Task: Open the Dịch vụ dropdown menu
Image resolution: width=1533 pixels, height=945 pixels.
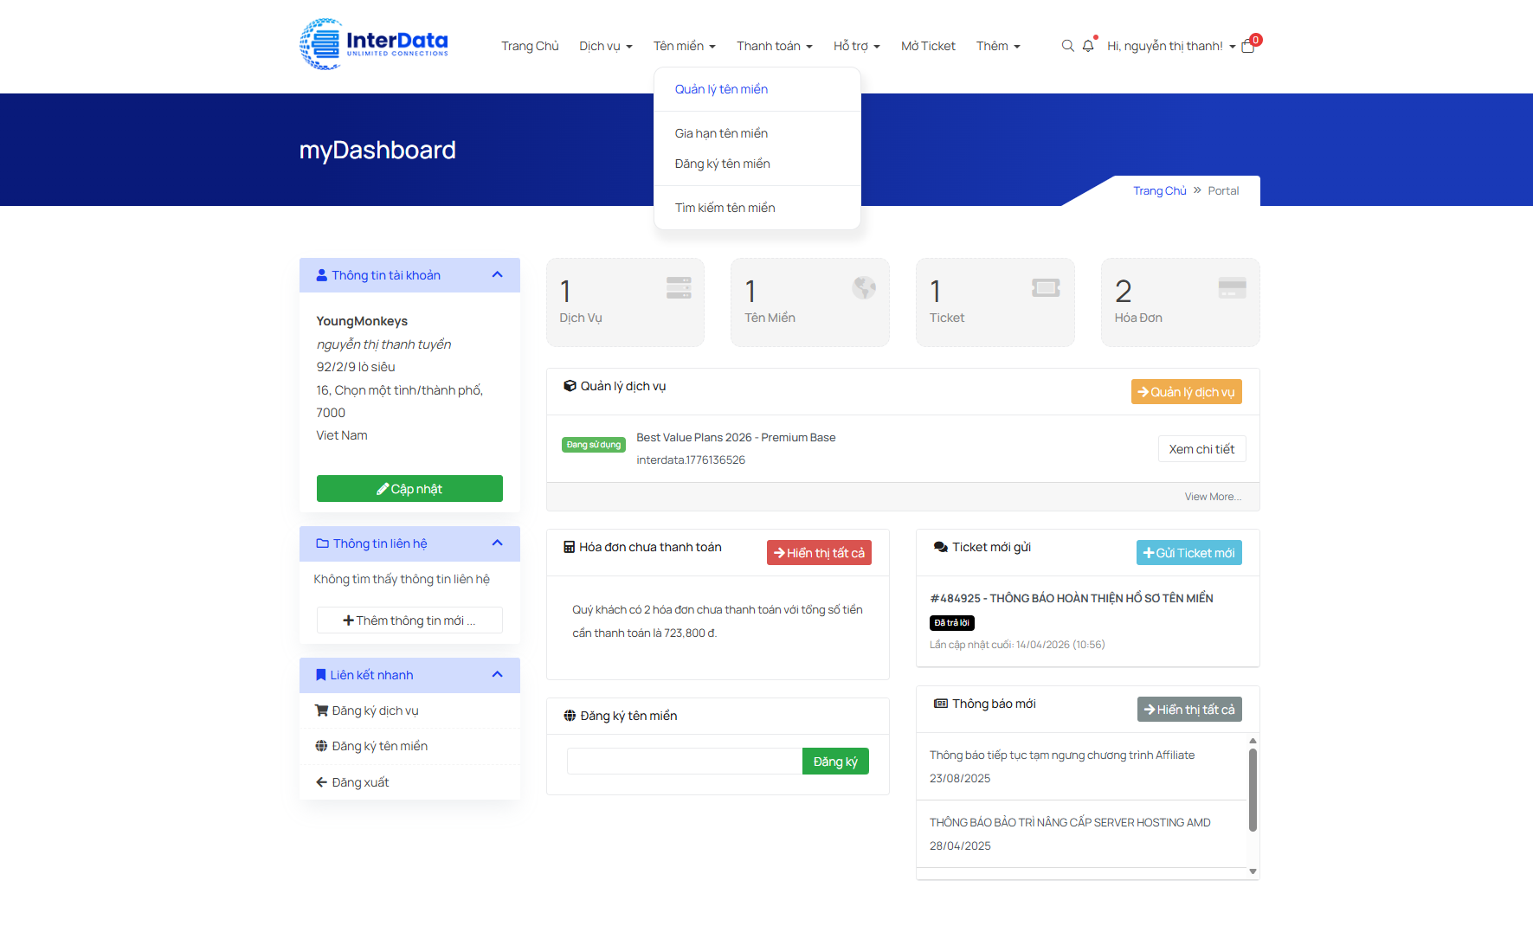Action: (605, 46)
